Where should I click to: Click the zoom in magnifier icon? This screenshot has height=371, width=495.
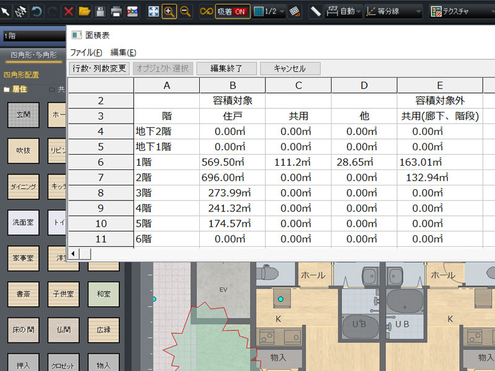point(168,11)
